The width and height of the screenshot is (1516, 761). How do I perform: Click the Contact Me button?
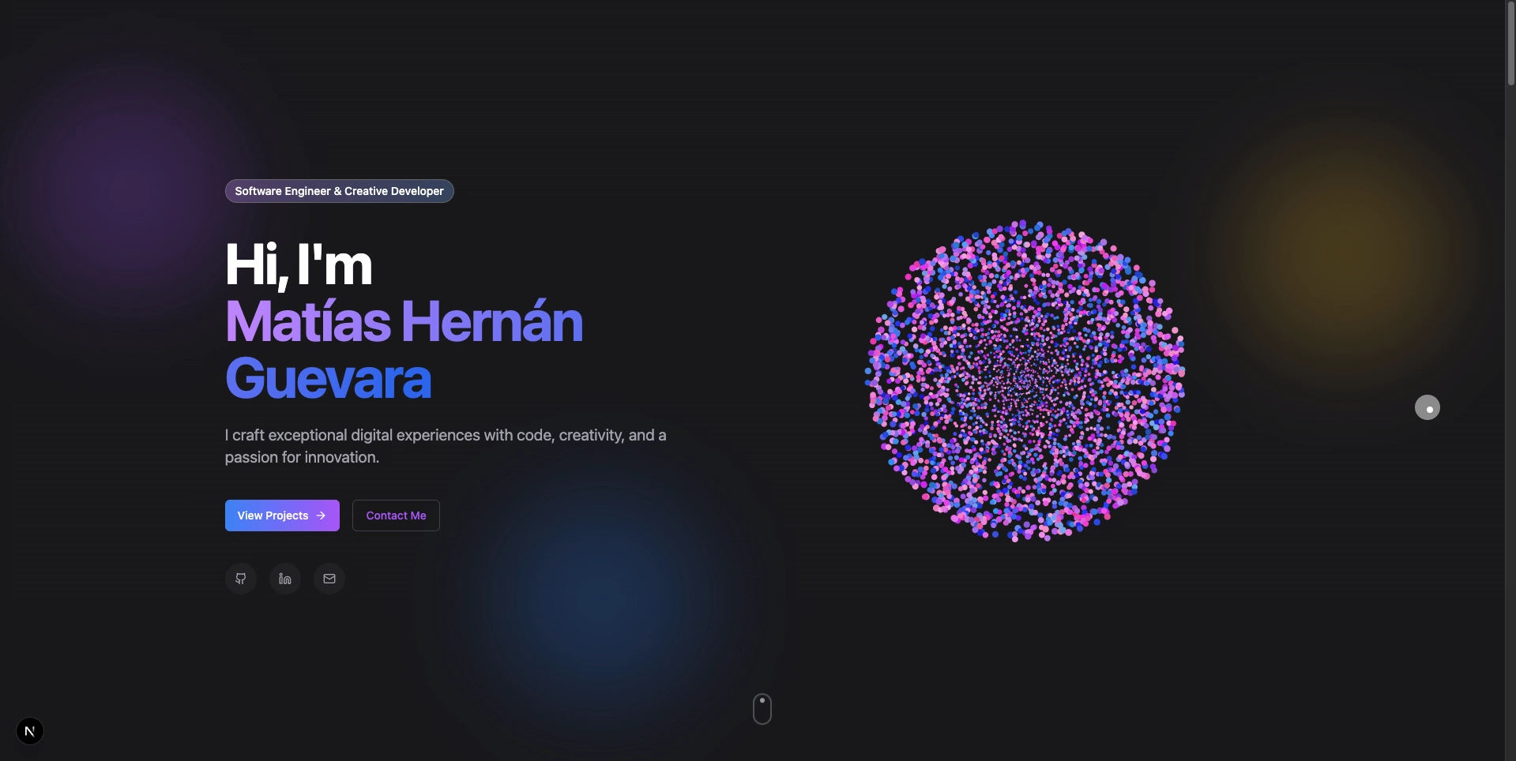click(x=395, y=515)
